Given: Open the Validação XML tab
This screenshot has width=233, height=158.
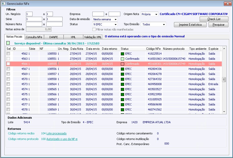Looking at the screenshot, I should pyautogui.click(x=93, y=37).
